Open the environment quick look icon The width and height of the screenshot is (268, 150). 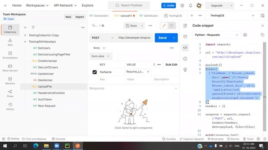(x=263, y=15)
